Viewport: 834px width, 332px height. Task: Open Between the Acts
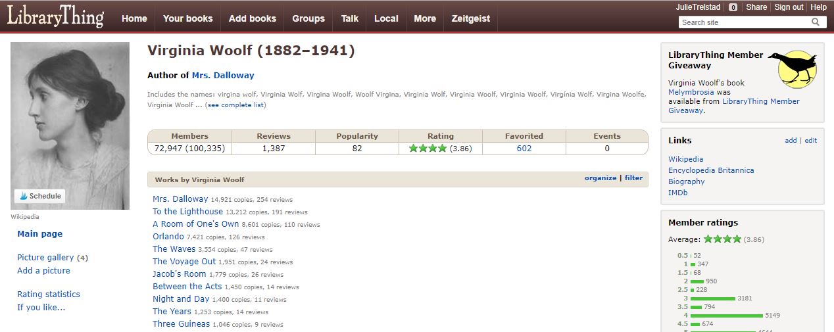click(187, 287)
